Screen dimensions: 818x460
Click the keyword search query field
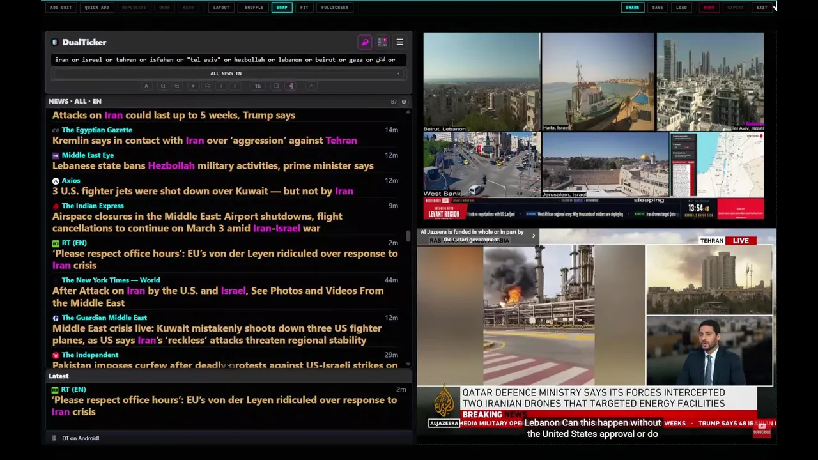[x=228, y=60]
